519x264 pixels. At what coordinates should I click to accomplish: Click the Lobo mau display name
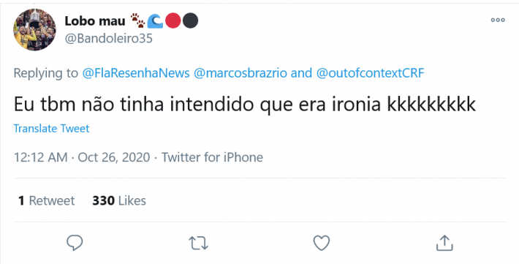click(x=95, y=21)
